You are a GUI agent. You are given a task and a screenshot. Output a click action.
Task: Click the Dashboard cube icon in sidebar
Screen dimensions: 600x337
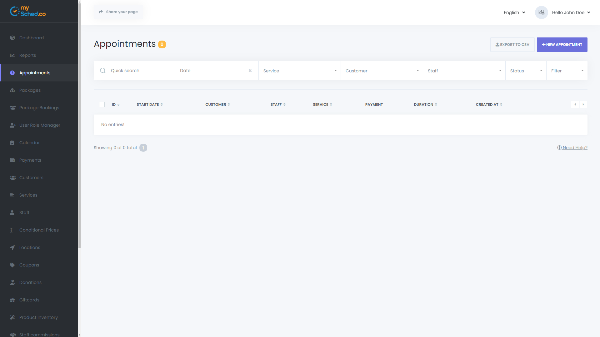(12, 38)
